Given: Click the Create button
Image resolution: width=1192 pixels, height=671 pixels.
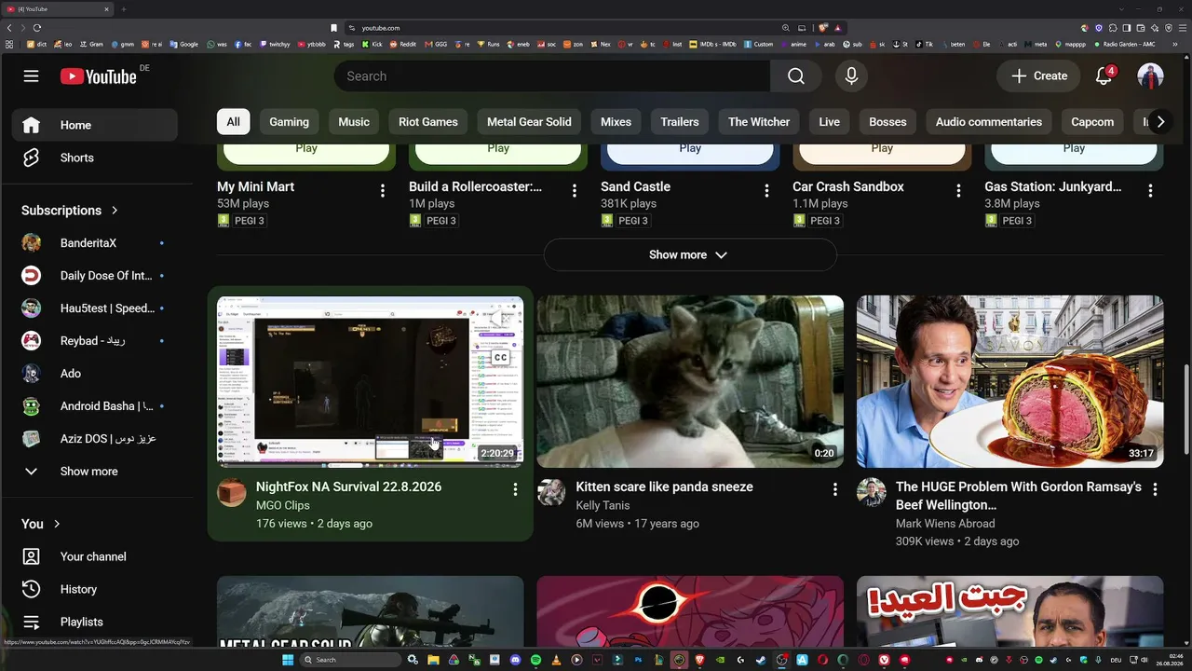Looking at the screenshot, I should (x=1038, y=76).
